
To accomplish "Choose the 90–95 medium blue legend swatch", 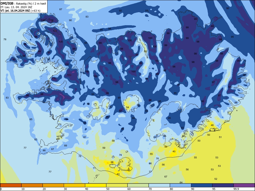I will coord(202,185).
